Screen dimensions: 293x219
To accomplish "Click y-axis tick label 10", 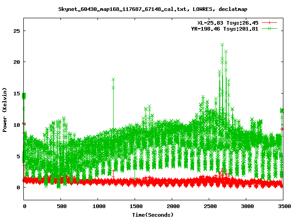I will (x=16, y=125).
